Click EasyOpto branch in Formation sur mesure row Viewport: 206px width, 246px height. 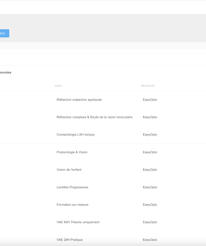tap(150, 205)
